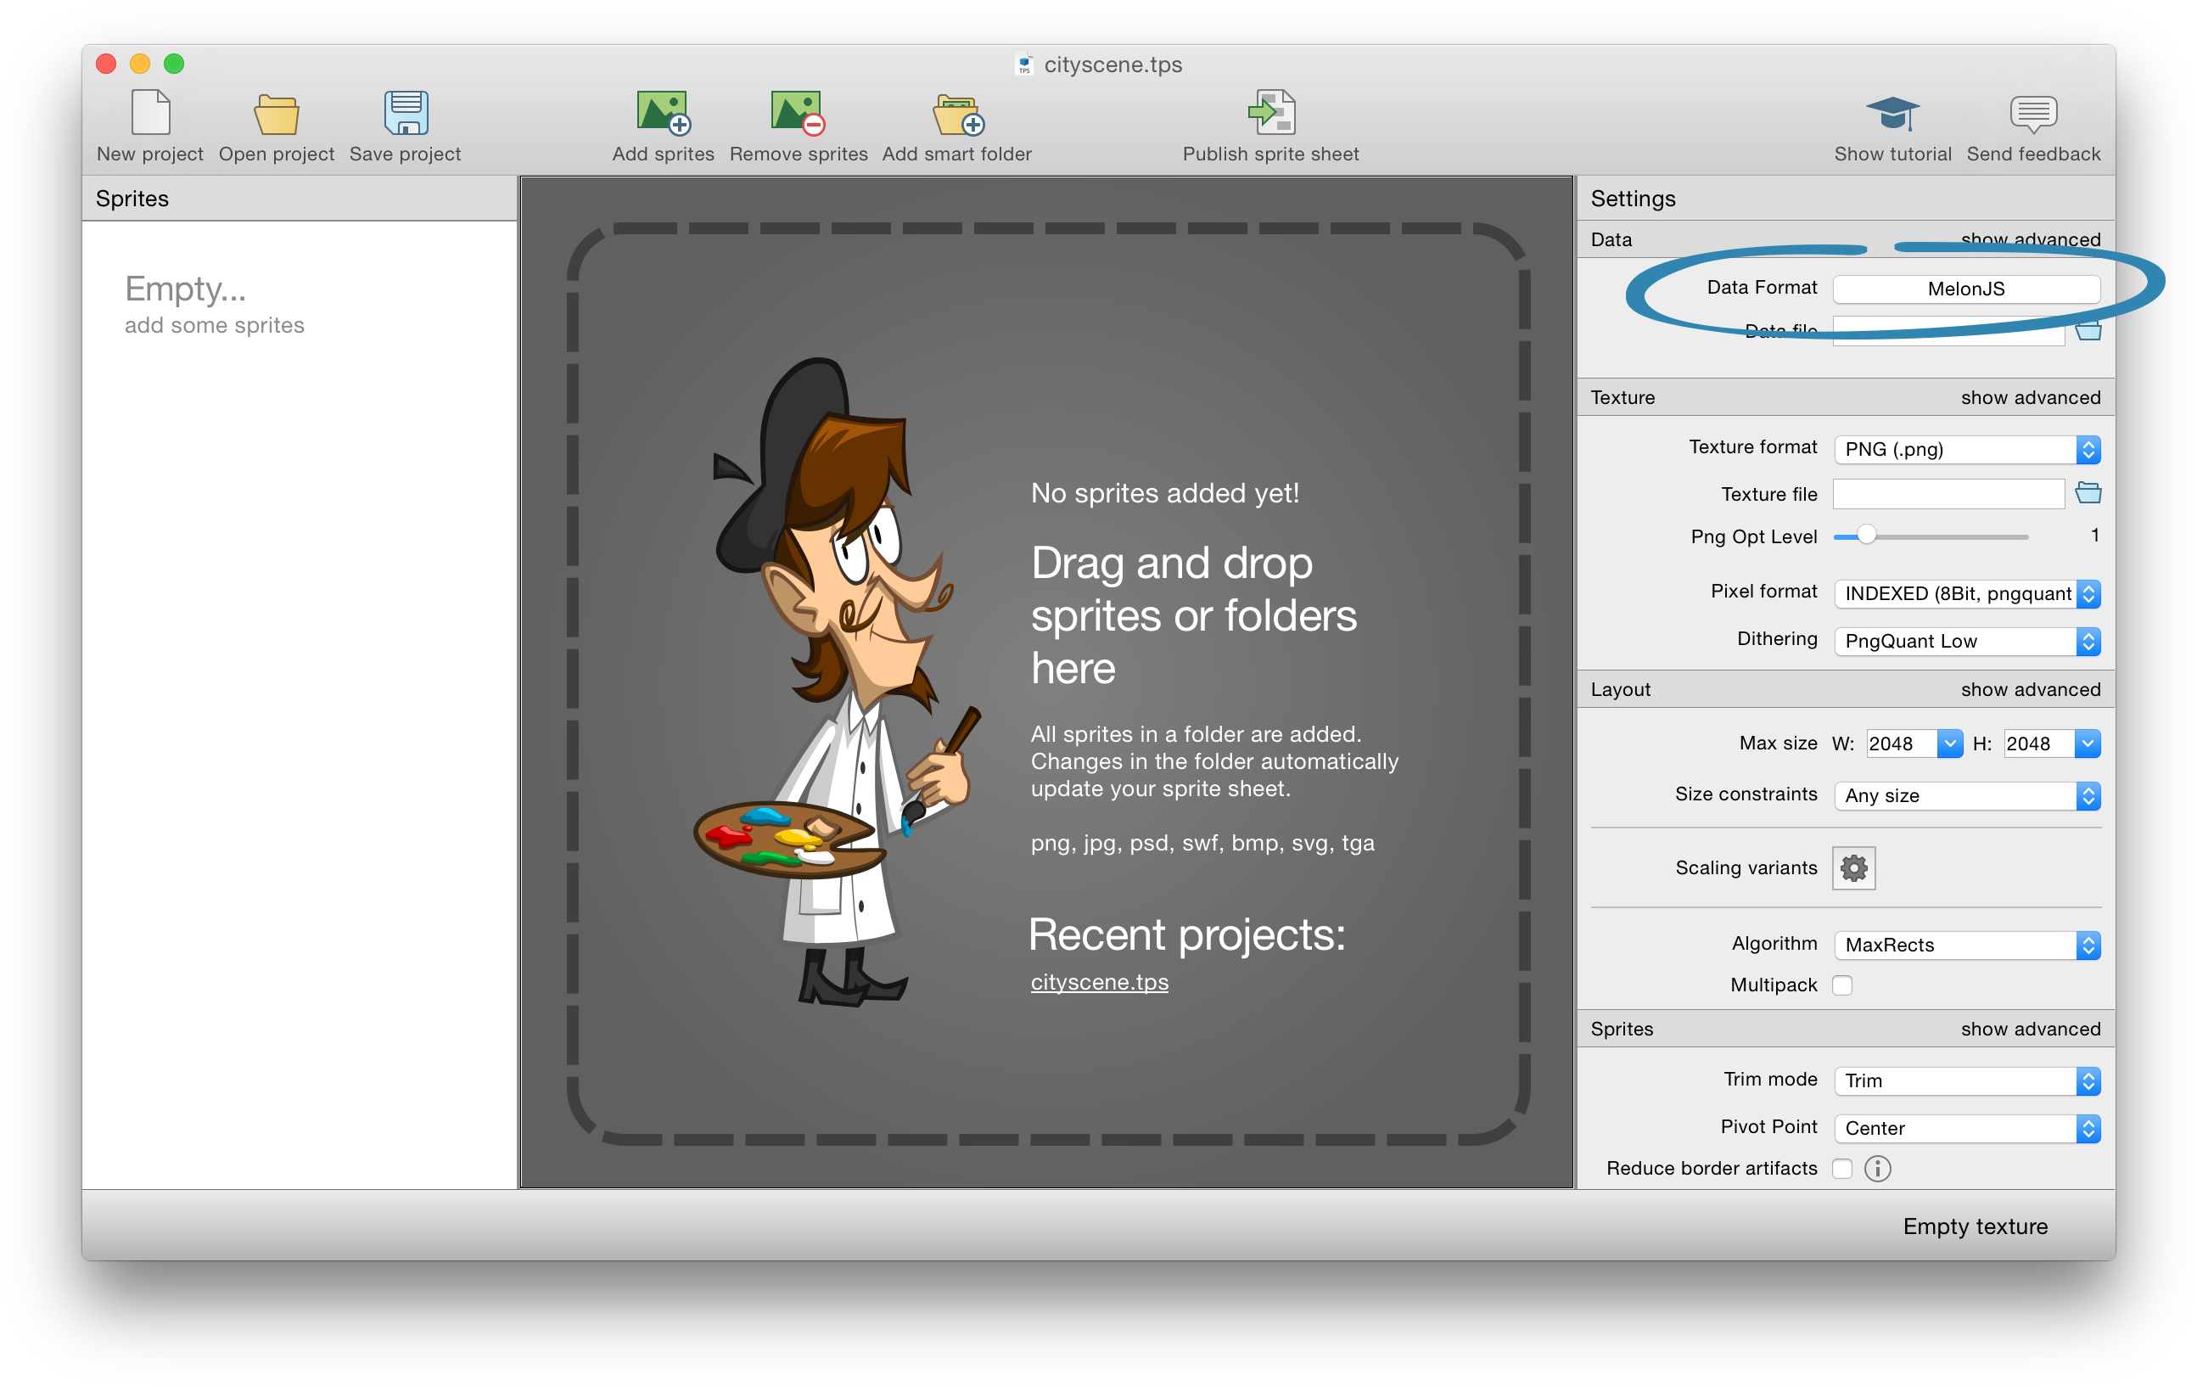Save project using the floppy disk icon
The width and height of the screenshot is (2197, 1386).
coord(406,112)
